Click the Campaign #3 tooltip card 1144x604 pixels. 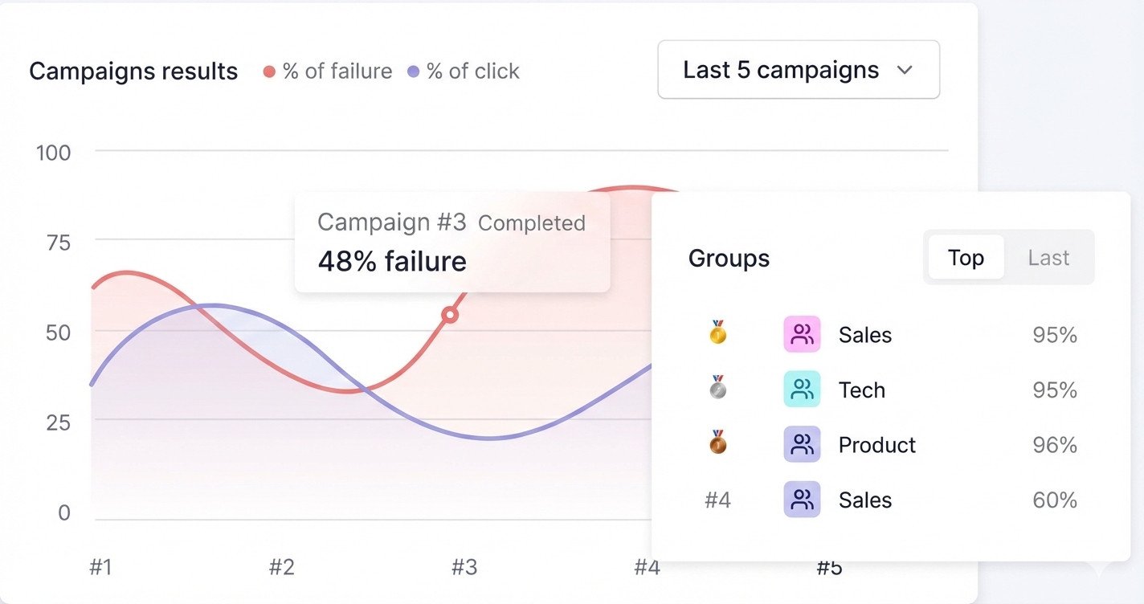pyautogui.click(x=451, y=242)
